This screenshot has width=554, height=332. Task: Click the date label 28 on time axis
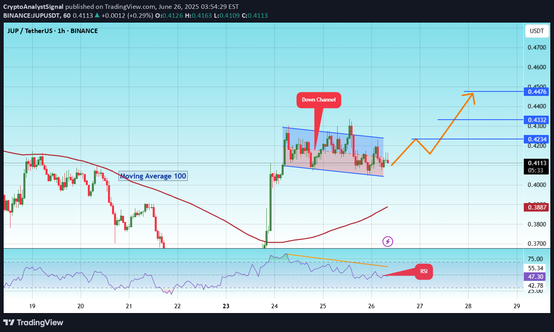click(x=468, y=305)
